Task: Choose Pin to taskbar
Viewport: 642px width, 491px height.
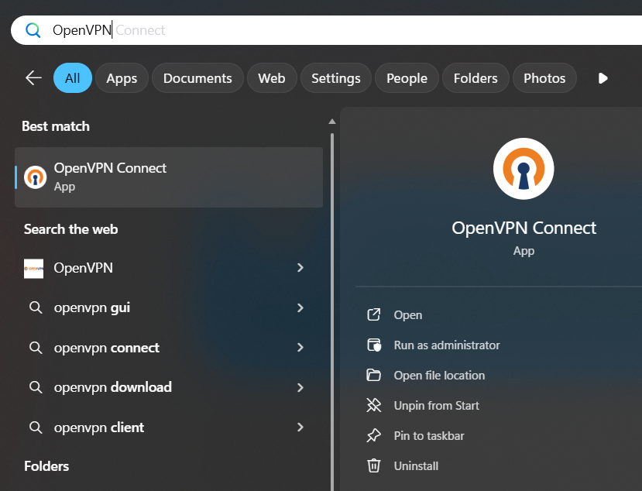Action: [x=429, y=436]
